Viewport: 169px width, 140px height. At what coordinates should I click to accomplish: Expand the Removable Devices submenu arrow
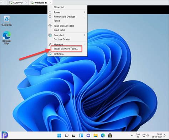pyautogui.click(x=85, y=17)
